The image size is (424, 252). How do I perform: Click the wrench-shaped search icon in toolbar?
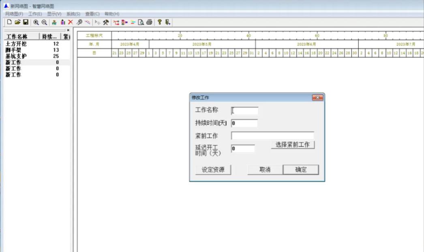79,22
